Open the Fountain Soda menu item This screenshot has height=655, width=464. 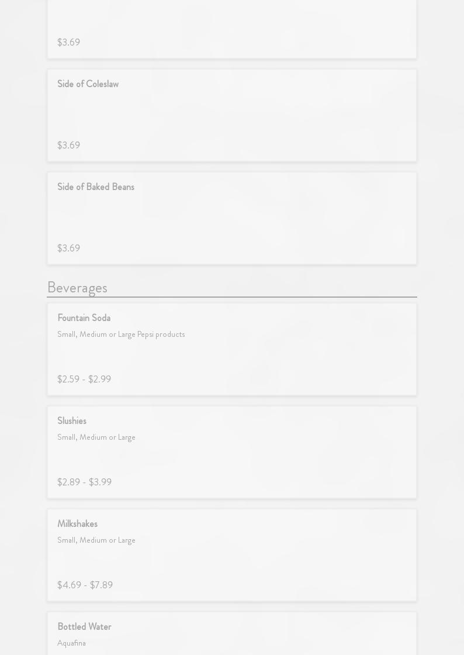tap(84, 318)
